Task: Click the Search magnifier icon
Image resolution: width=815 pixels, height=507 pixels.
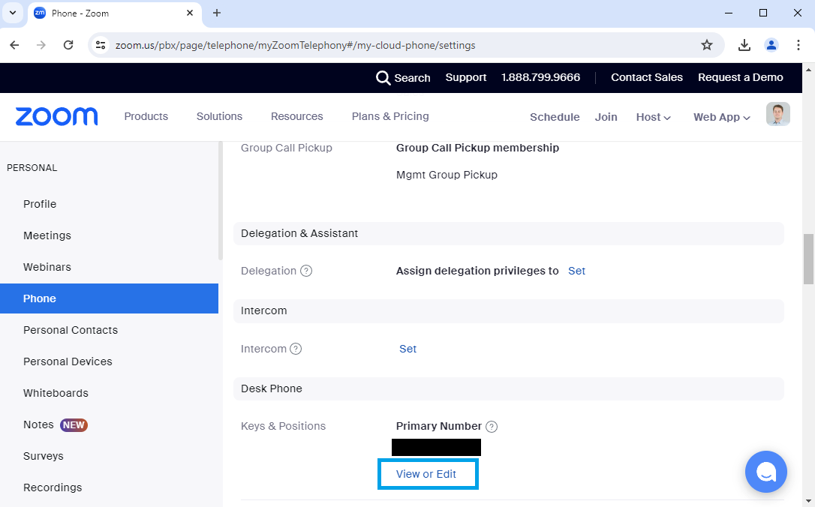Action: 383,78
